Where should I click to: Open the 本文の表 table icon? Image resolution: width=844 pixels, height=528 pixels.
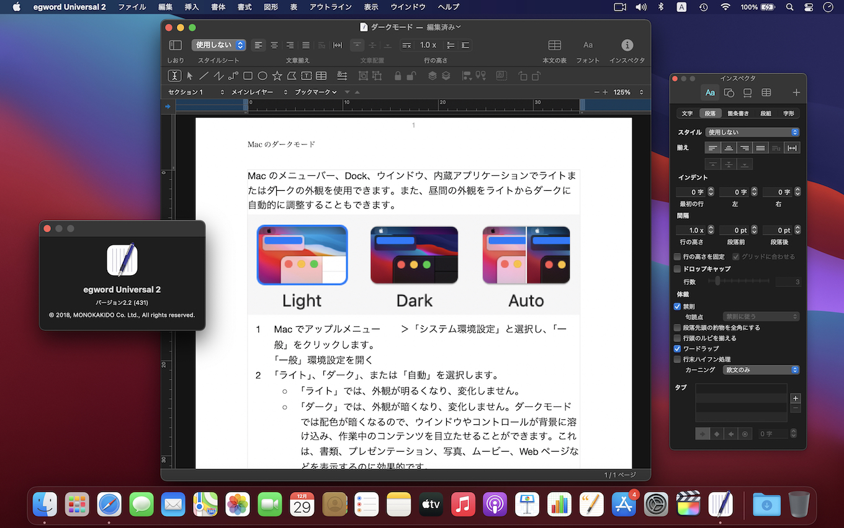(x=554, y=45)
